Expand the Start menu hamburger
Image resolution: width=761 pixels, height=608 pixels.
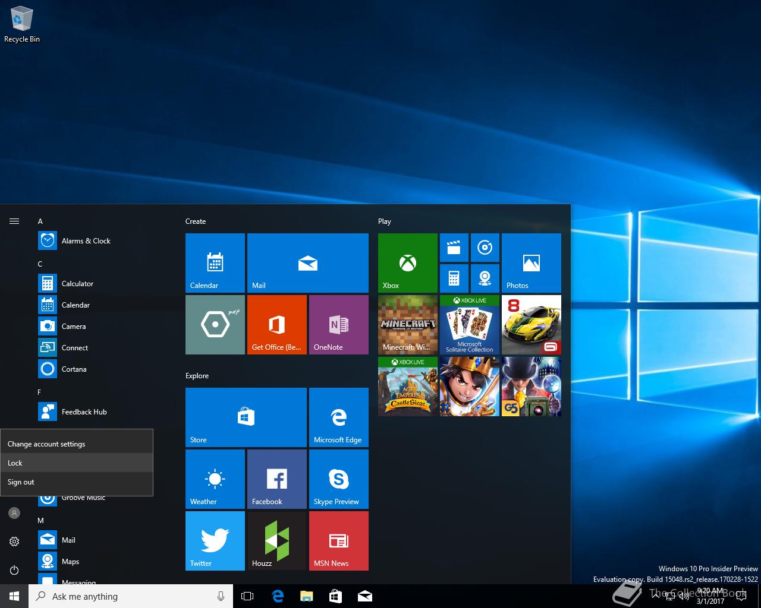[14, 221]
